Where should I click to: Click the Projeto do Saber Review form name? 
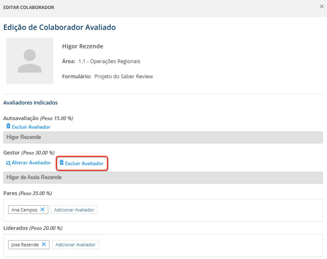(123, 76)
